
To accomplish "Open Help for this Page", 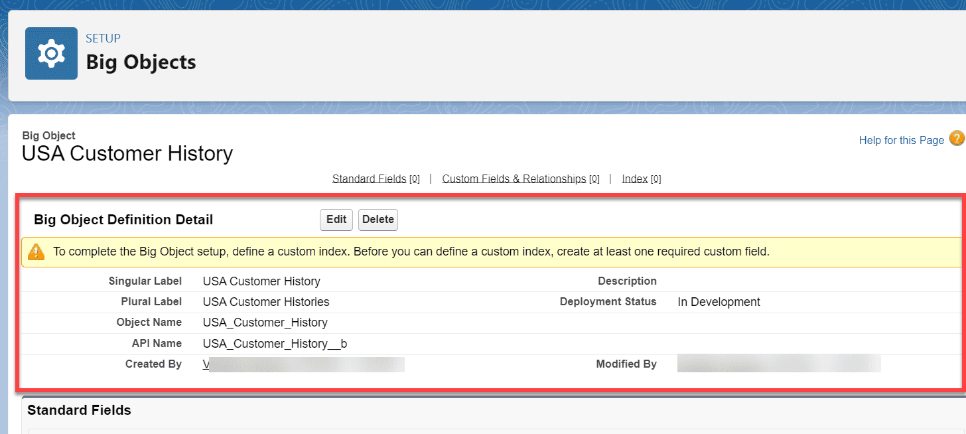I will pos(901,140).
